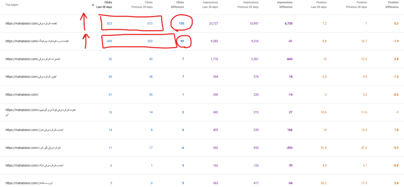The image size is (404, 187).
Task: Select the 23,727 impressions value
Action: [x=213, y=23]
